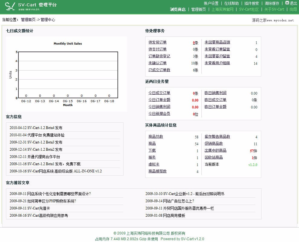299x242 pixels.
Task: Open 浏览商店 in the header navigation
Action: (178, 9)
